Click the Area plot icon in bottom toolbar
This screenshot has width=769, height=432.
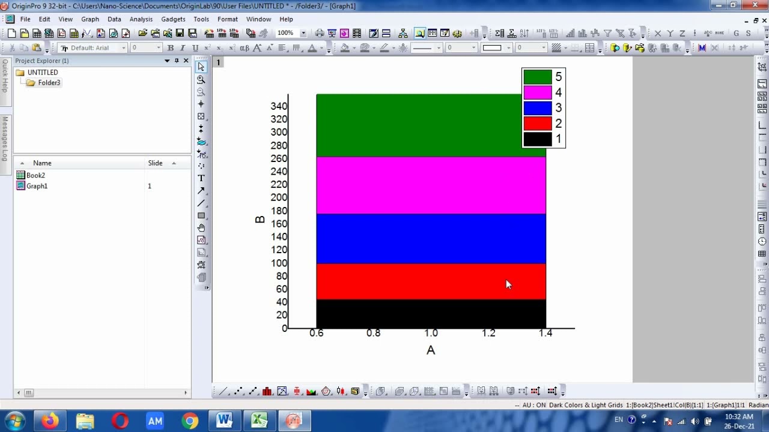tap(311, 391)
